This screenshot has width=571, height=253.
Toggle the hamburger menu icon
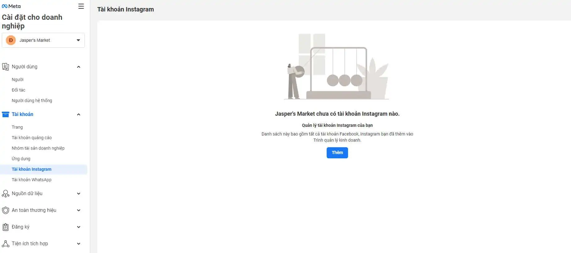click(81, 6)
